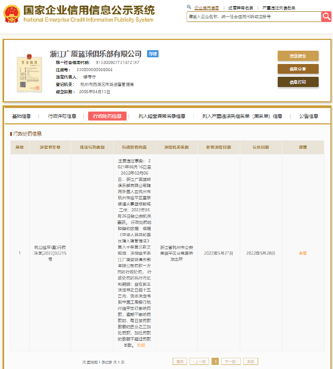Viewport: 333px width, 369px height.
Task: Click decision date cell 2022年5月27日
Action: click(x=219, y=253)
